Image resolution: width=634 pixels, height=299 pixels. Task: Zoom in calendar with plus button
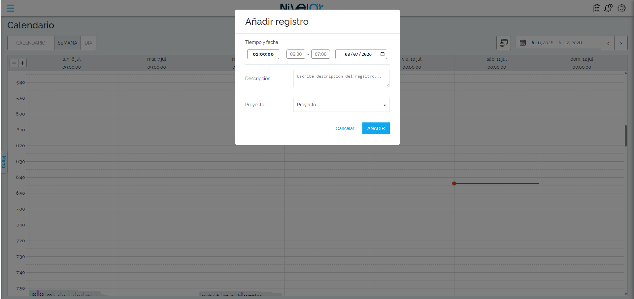click(22, 63)
